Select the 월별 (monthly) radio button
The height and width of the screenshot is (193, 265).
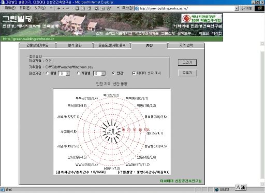pos(48,73)
